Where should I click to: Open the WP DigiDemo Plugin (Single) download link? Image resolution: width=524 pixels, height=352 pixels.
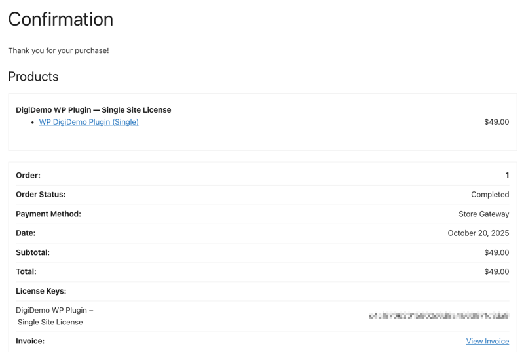(88, 122)
